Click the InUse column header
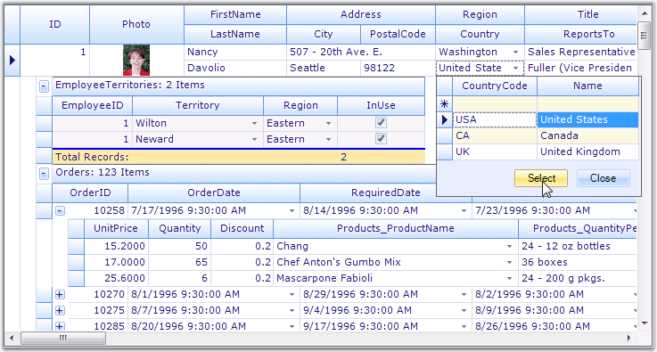Image resolution: width=657 pixels, height=352 pixels. [381, 105]
